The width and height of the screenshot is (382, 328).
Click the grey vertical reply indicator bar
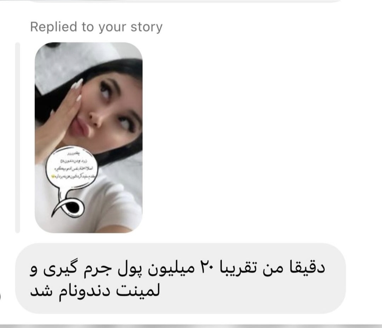17,138
